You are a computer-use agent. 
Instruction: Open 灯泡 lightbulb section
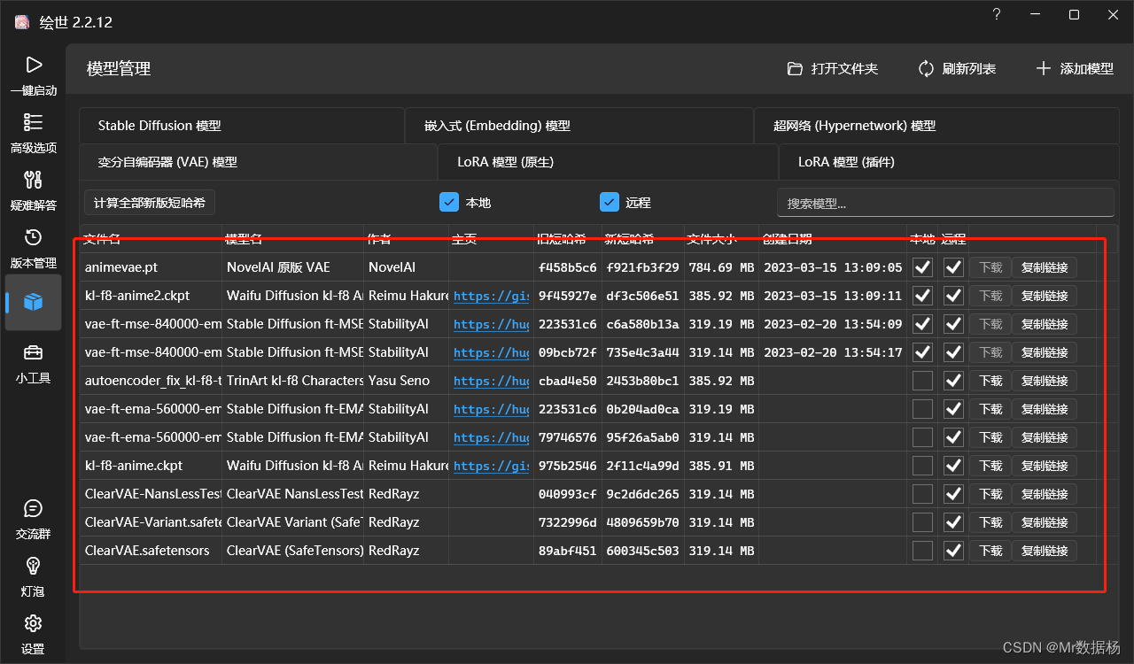(33, 576)
